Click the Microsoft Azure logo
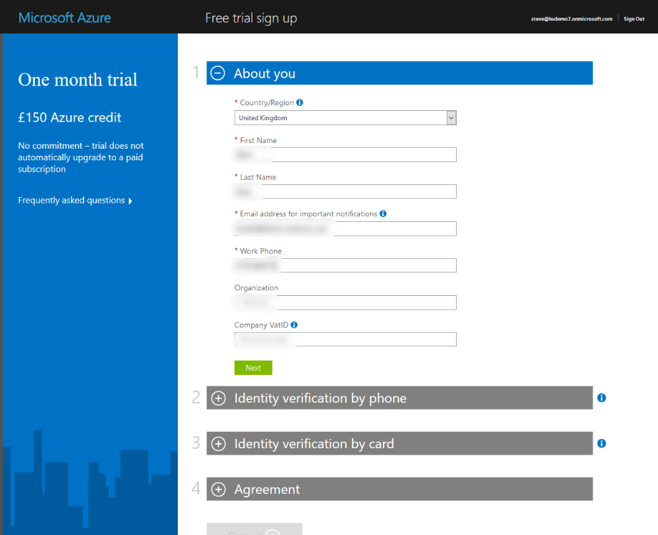 point(65,18)
